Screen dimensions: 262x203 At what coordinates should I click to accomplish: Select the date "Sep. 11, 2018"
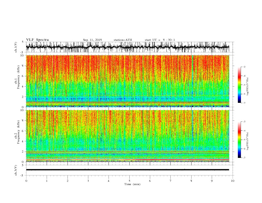click(x=92, y=40)
